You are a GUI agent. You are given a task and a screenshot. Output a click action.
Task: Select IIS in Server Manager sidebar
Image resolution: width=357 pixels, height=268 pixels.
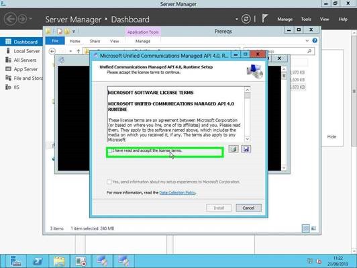point(13,87)
